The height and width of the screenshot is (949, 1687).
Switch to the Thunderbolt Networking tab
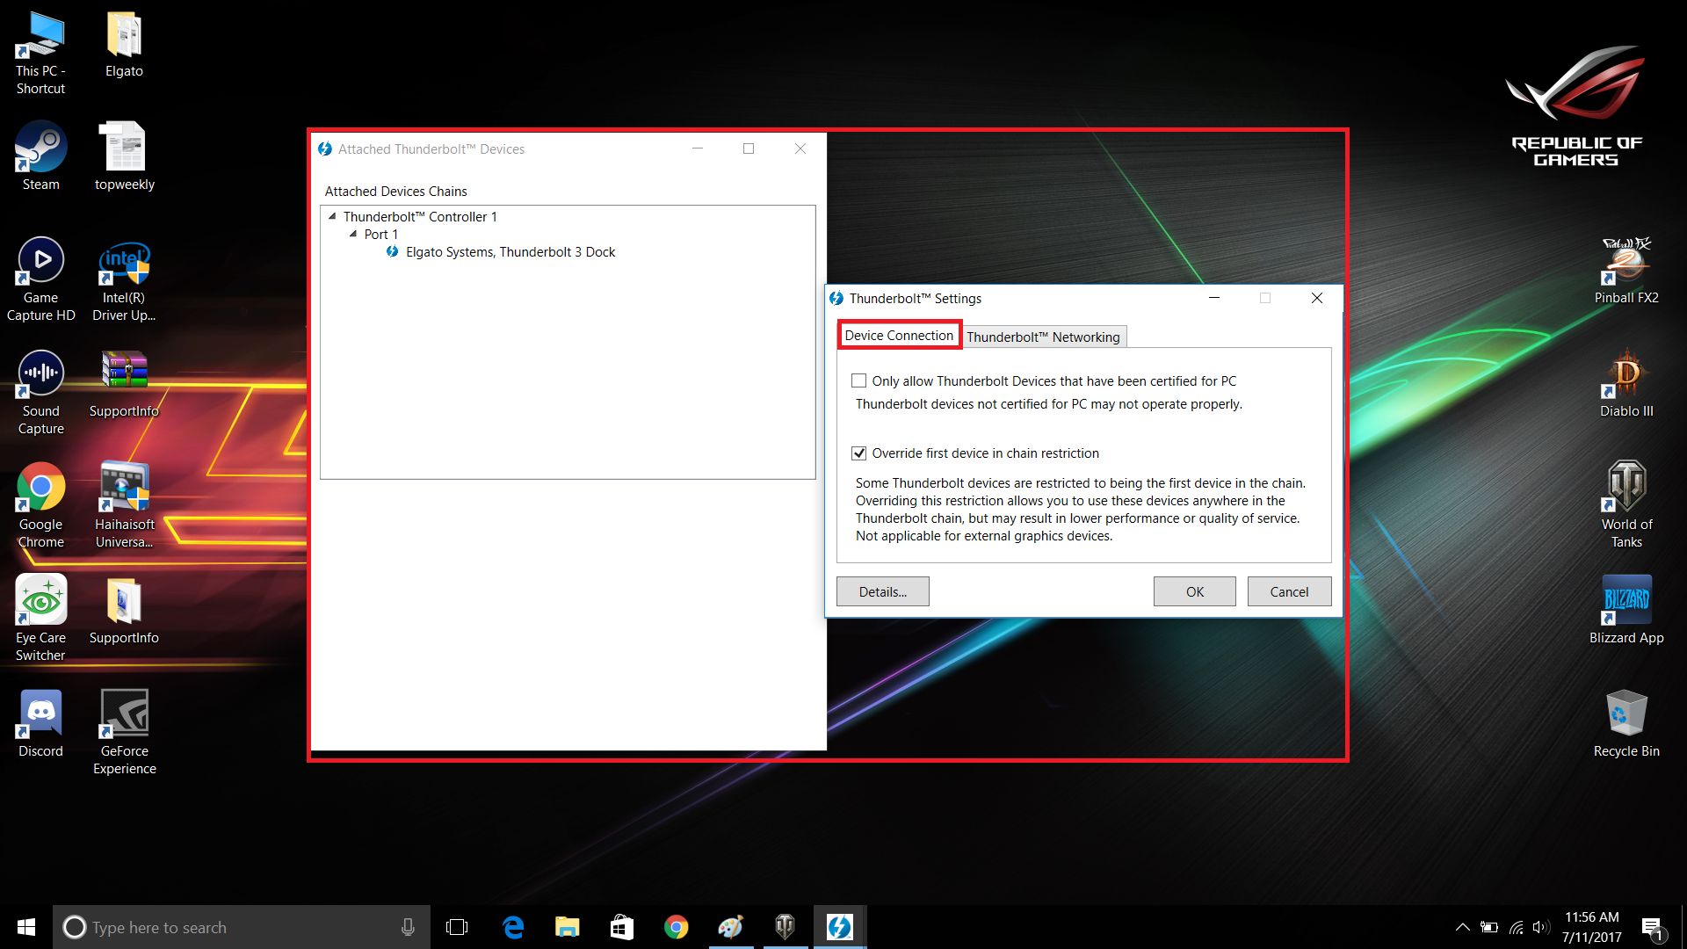click(x=1043, y=337)
